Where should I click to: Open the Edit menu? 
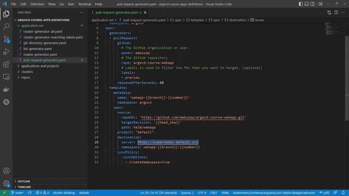pyautogui.click(x=23, y=4)
